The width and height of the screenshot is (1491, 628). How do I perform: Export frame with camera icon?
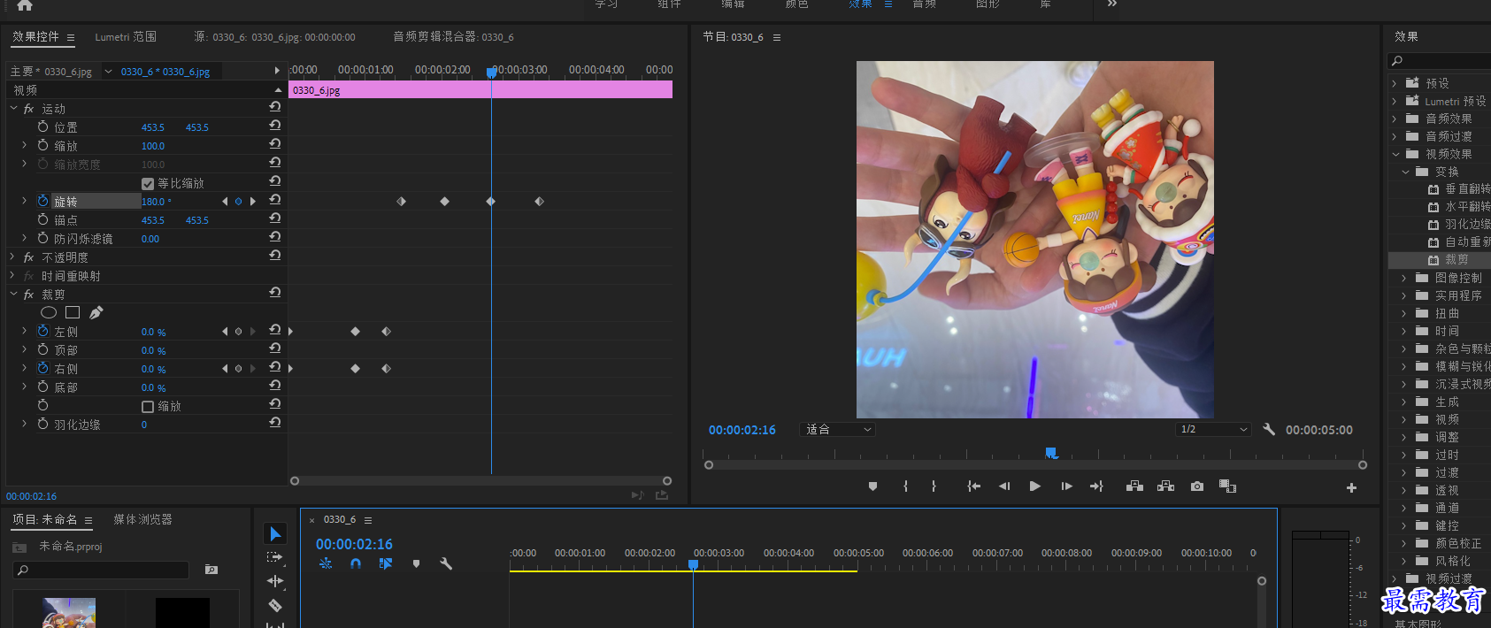coord(1197,486)
